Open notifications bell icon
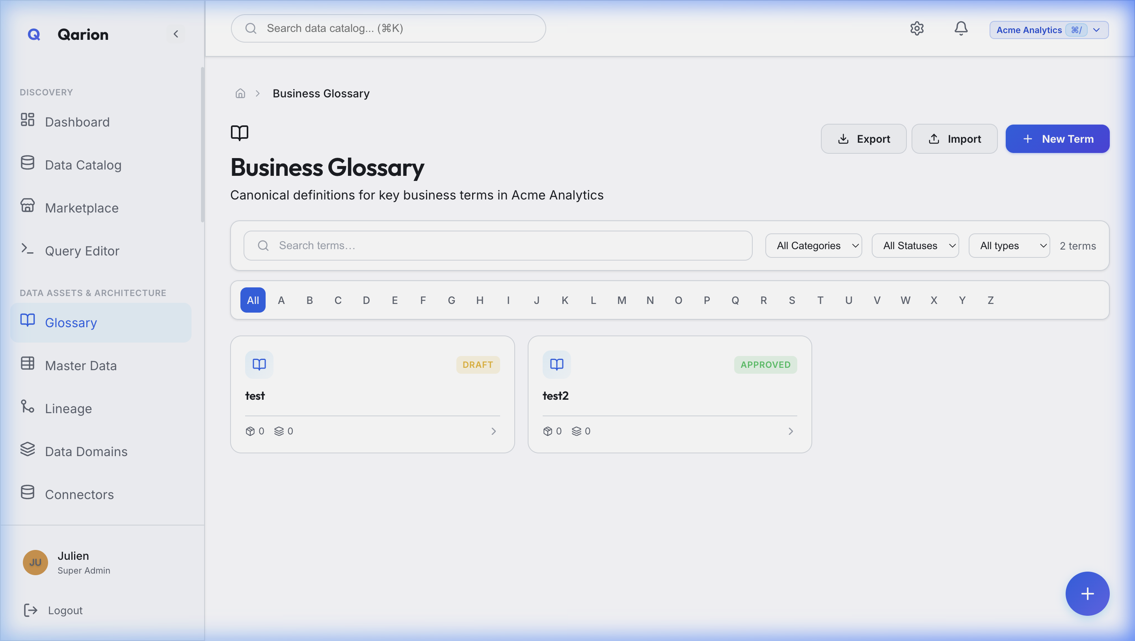This screenshot has height=641, width=1135. pos(960,29)
